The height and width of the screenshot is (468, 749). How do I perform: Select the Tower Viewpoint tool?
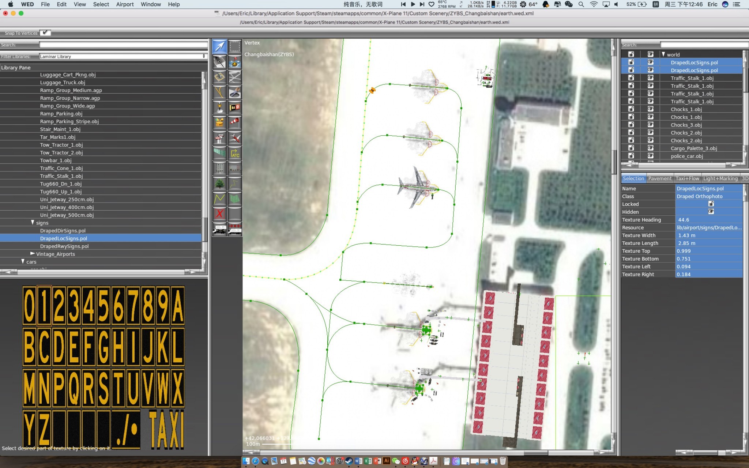[219, 138]
